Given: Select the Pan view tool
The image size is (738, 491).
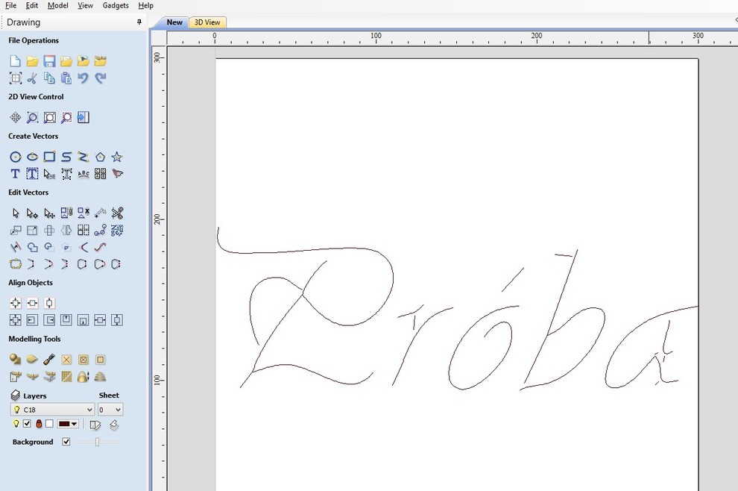Looking at the screenshot, I should (x=15, y=117).
